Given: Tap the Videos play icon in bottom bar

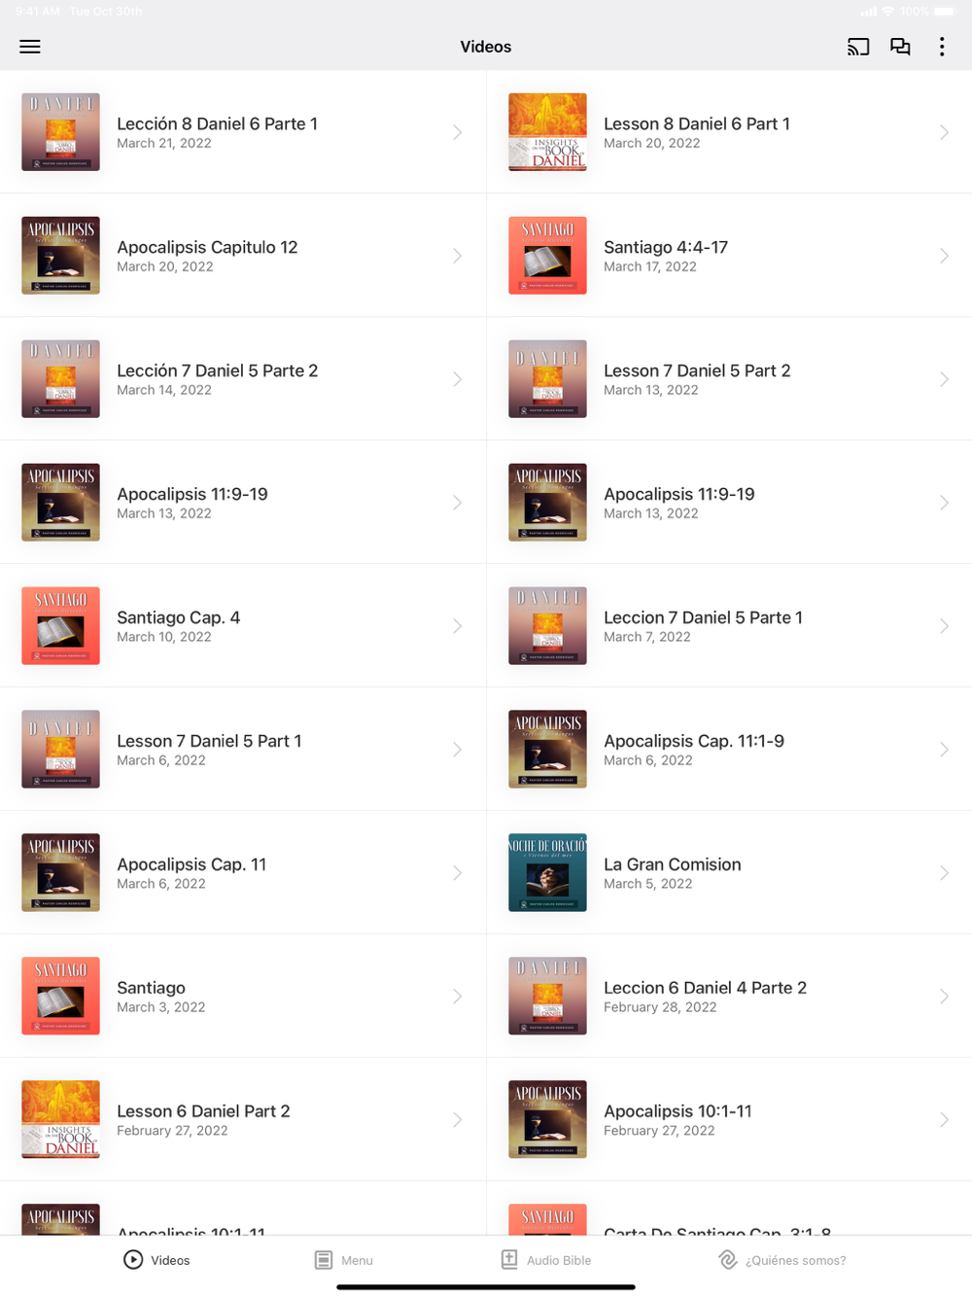Looking at the screenshot, I should pos(133,1260).
